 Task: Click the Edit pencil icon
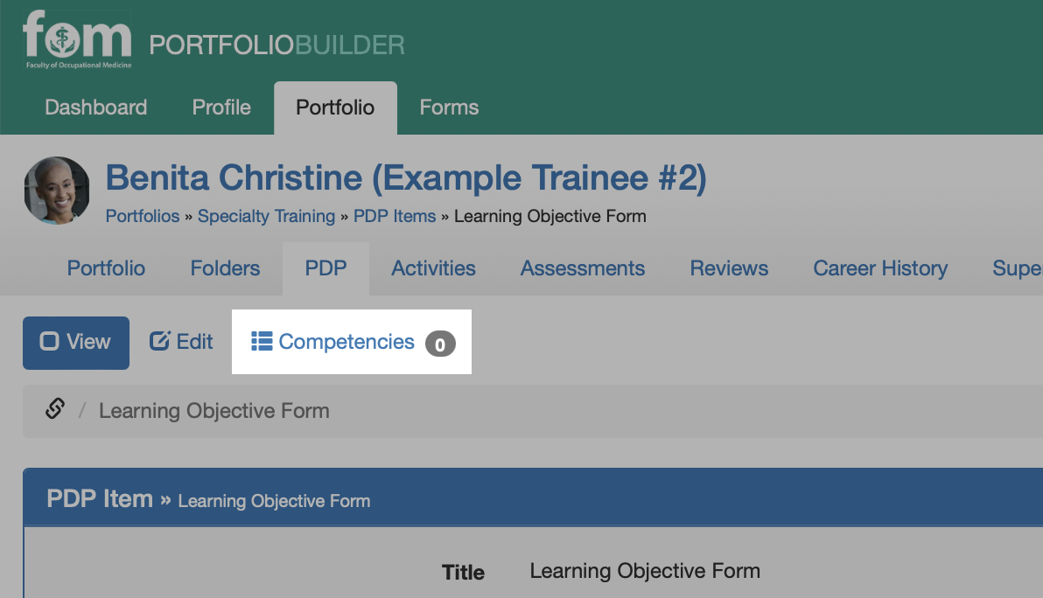(159, 341)
